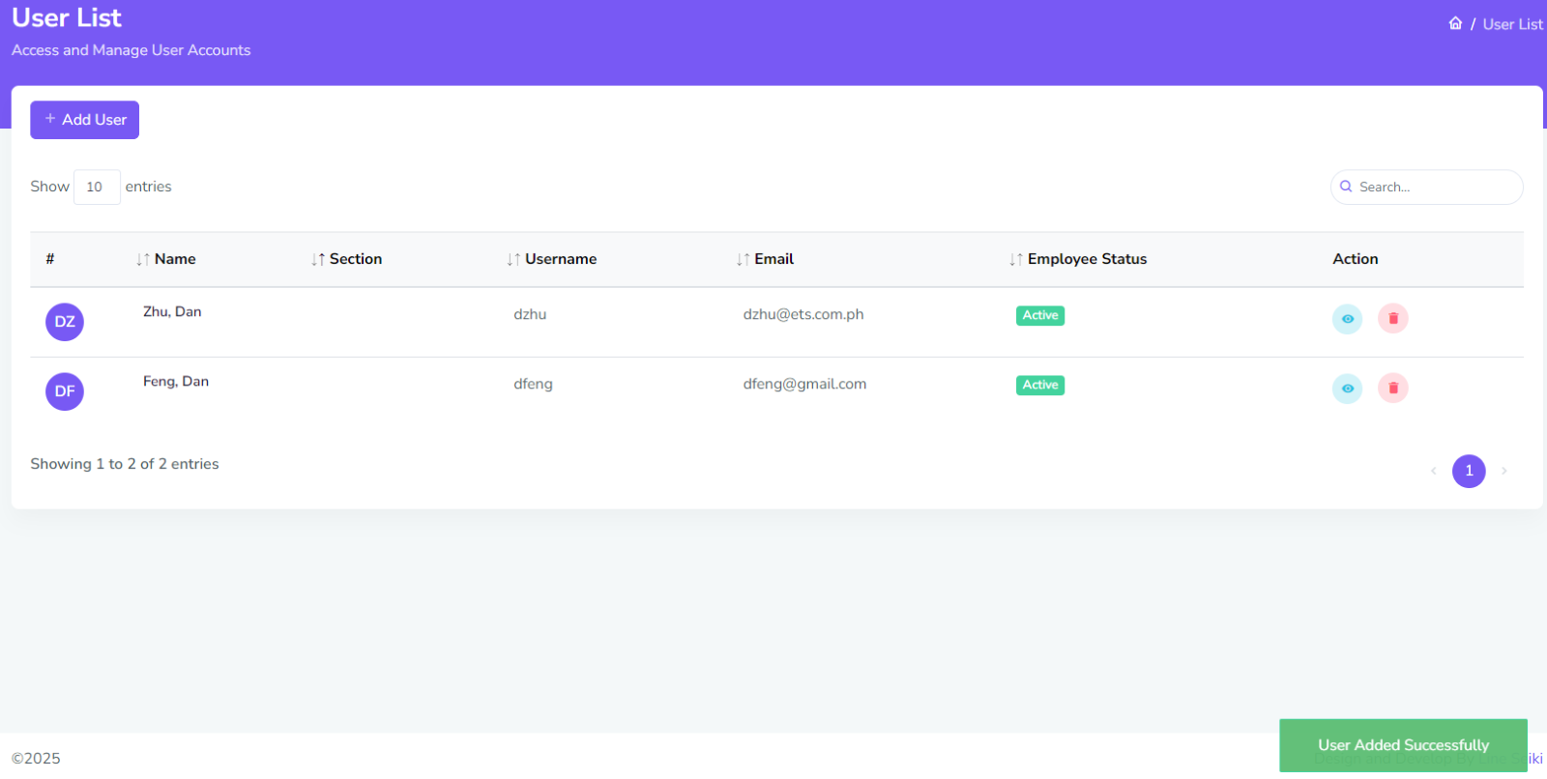Click the previous page arrow
The image size is (1547, 779).
pyautogui.click(x=1433, y=471)
